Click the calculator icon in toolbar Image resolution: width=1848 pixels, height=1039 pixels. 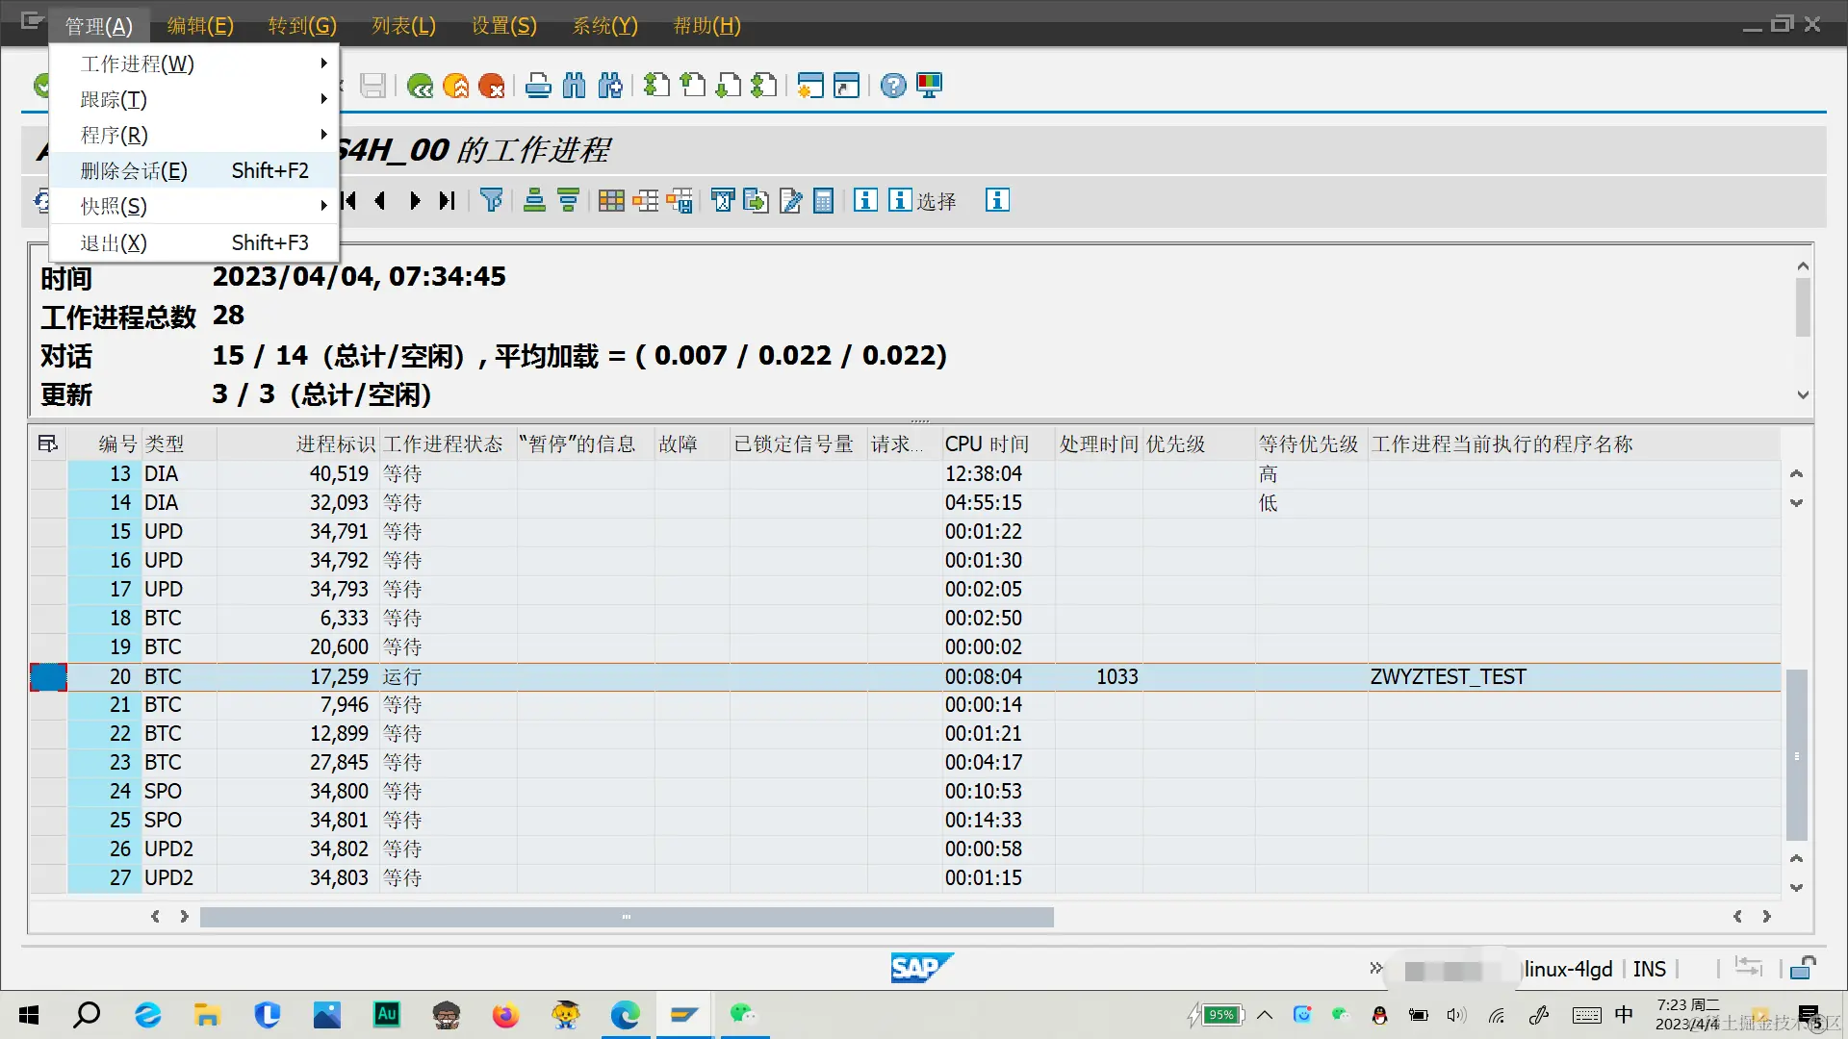coord(823,200)
